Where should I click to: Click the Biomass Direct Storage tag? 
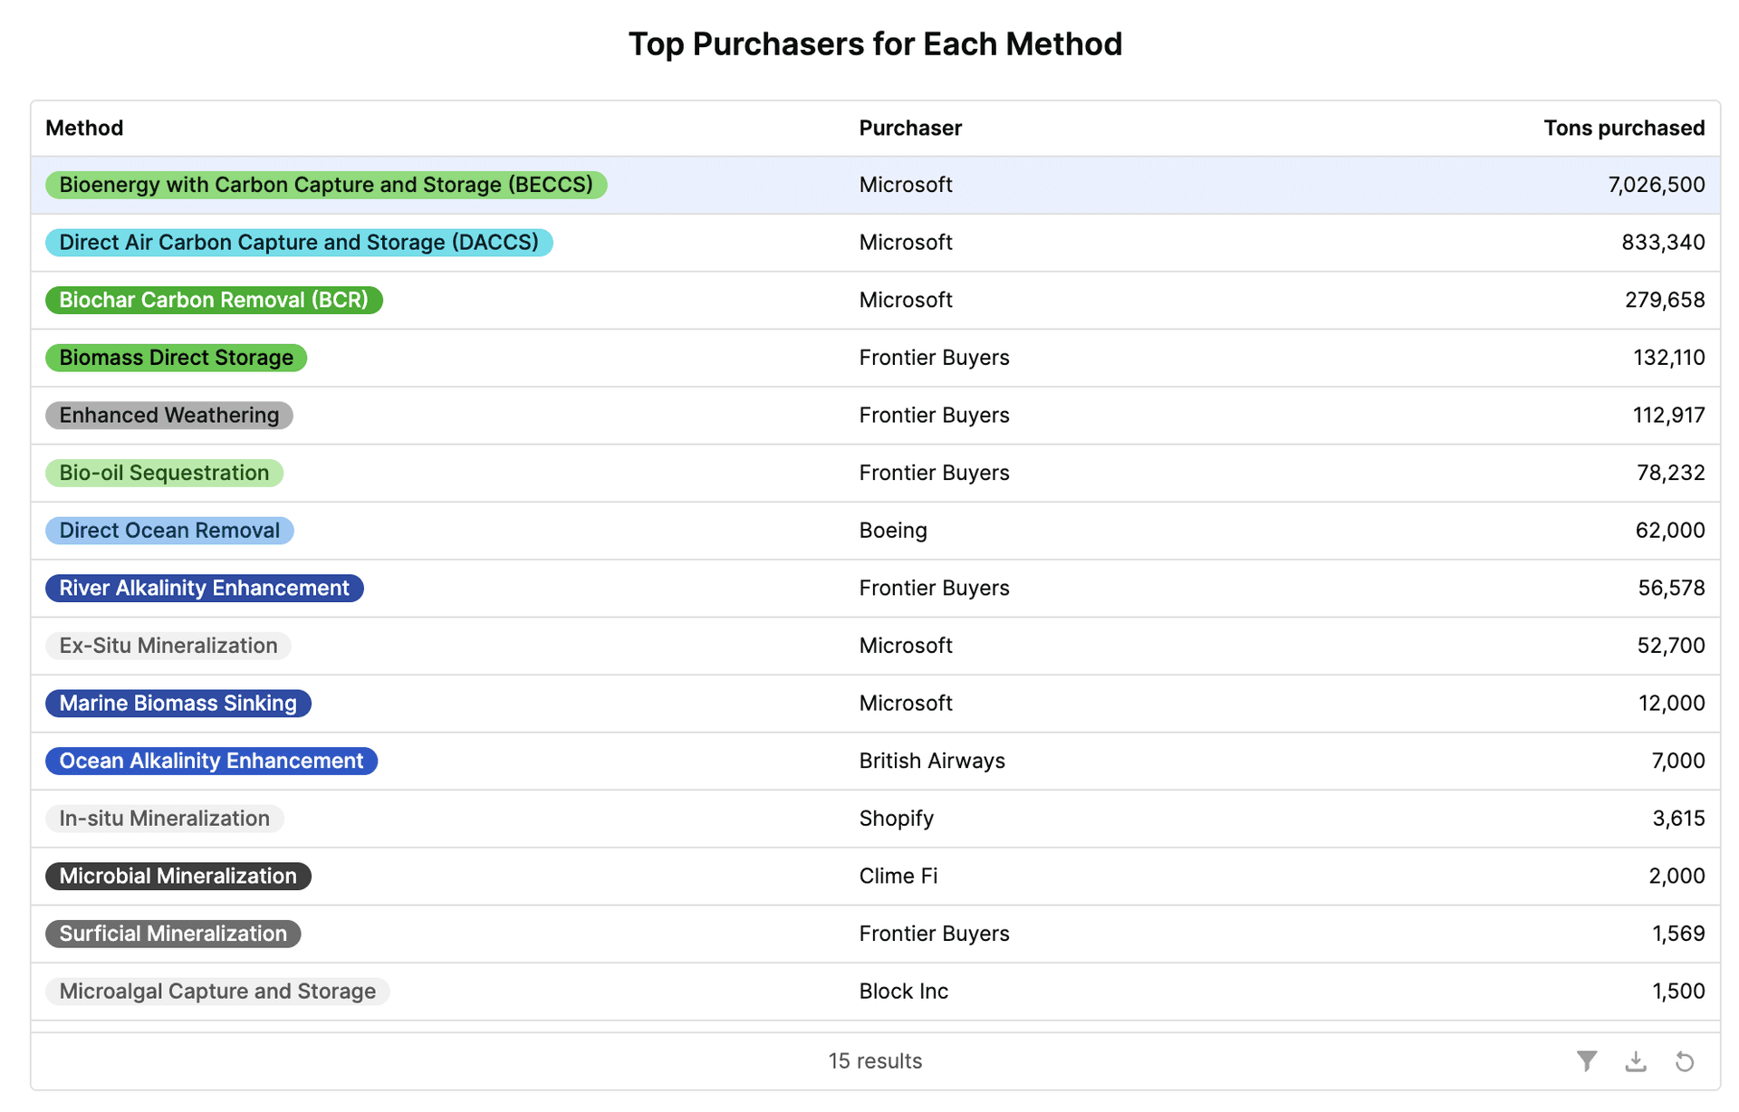[x=177, y=358]
